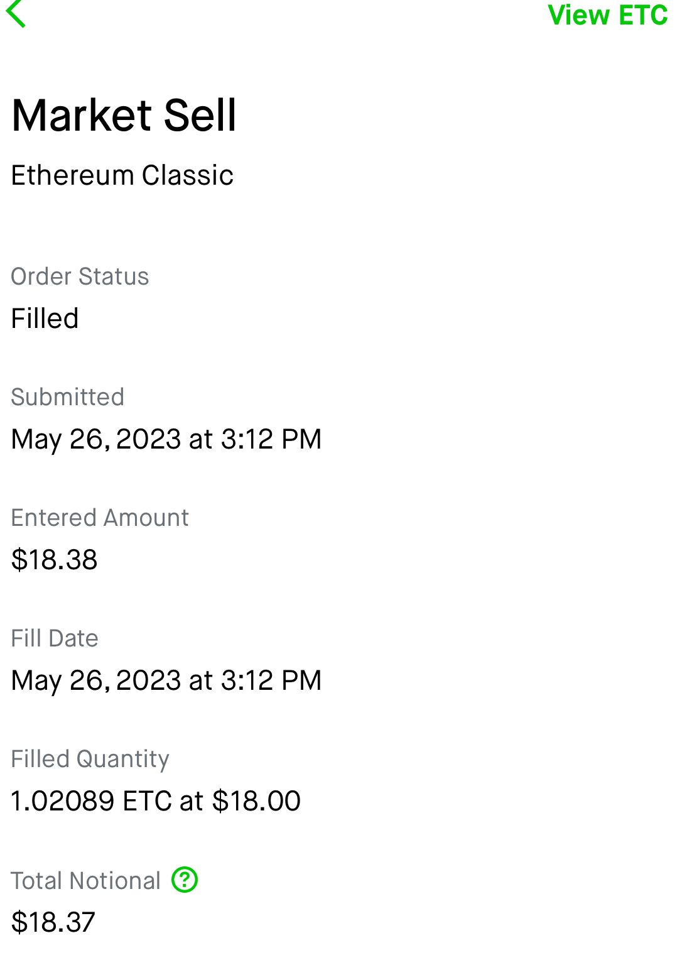Tap the Market Sell heading

click(x=124, y=116)
